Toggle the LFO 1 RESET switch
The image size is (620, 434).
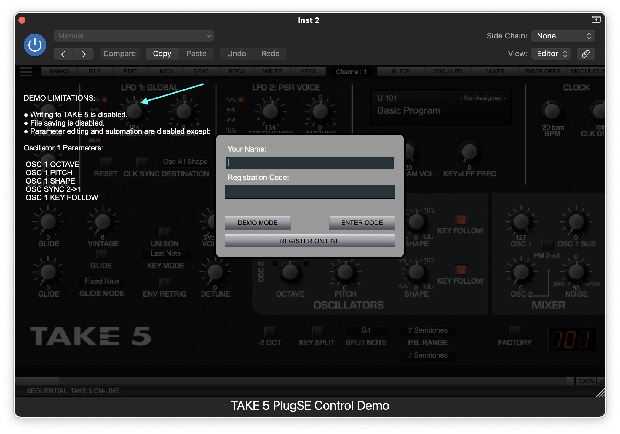[106, 162]
